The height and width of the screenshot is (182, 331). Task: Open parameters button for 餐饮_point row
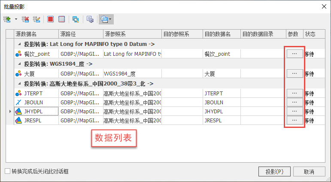click(x=294, y=54)
